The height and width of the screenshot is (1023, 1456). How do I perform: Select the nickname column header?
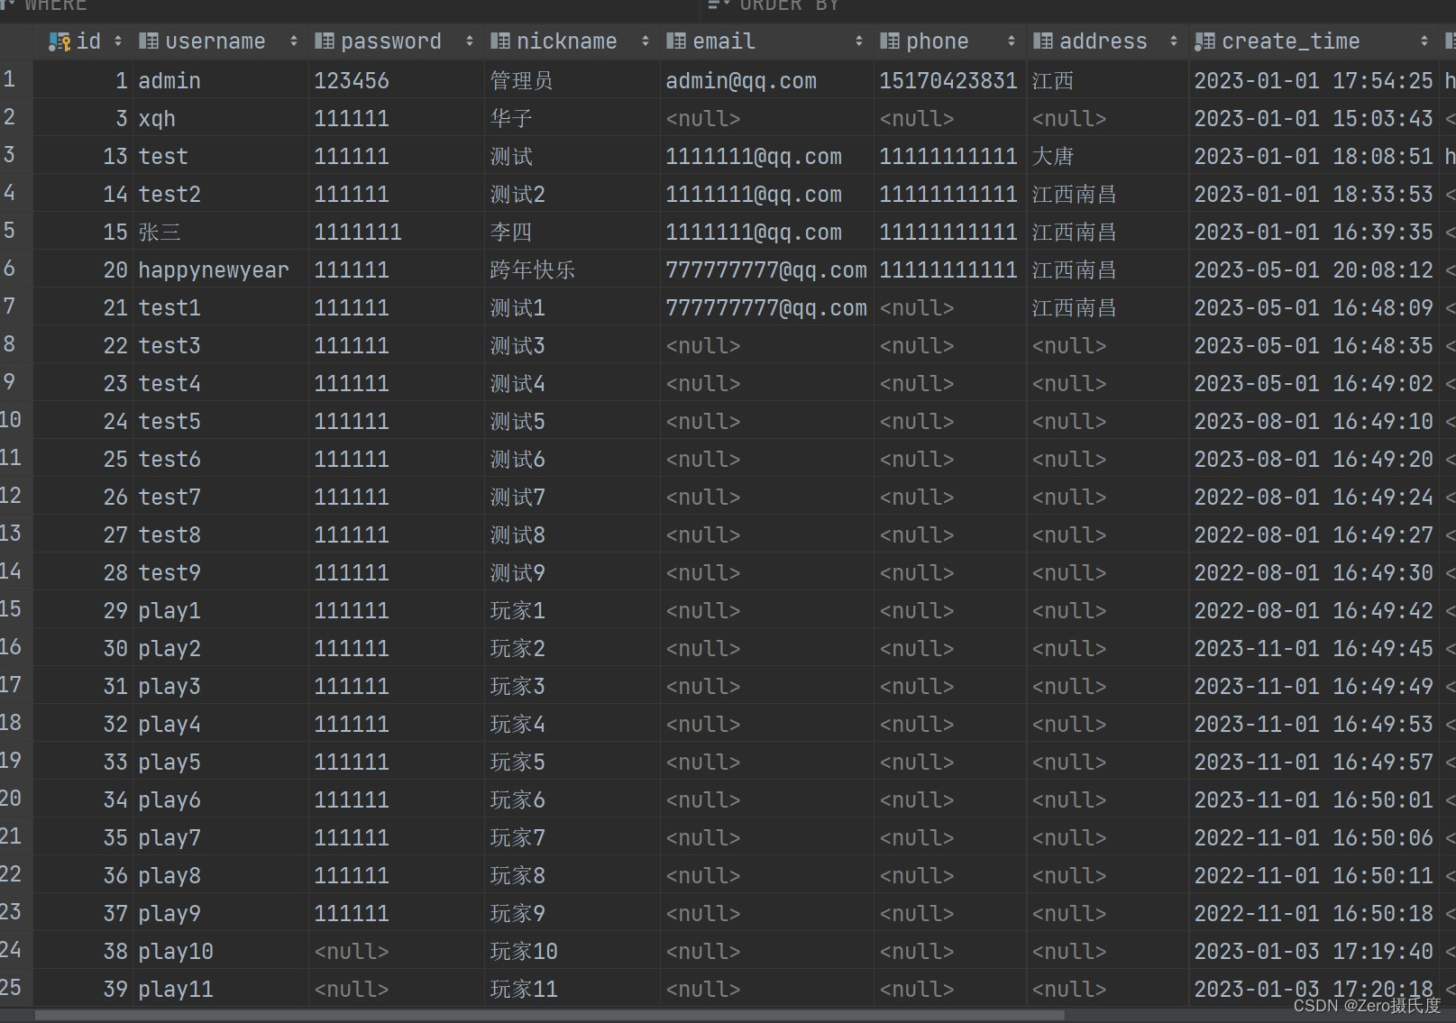coord(572,41)
